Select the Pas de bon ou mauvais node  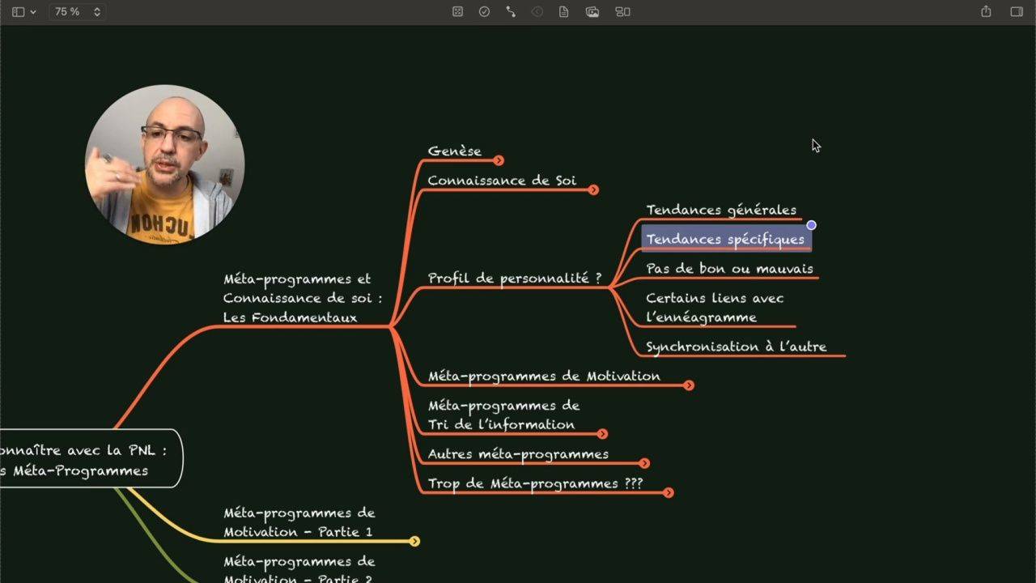pyautogui.click(x=729, y=269)
